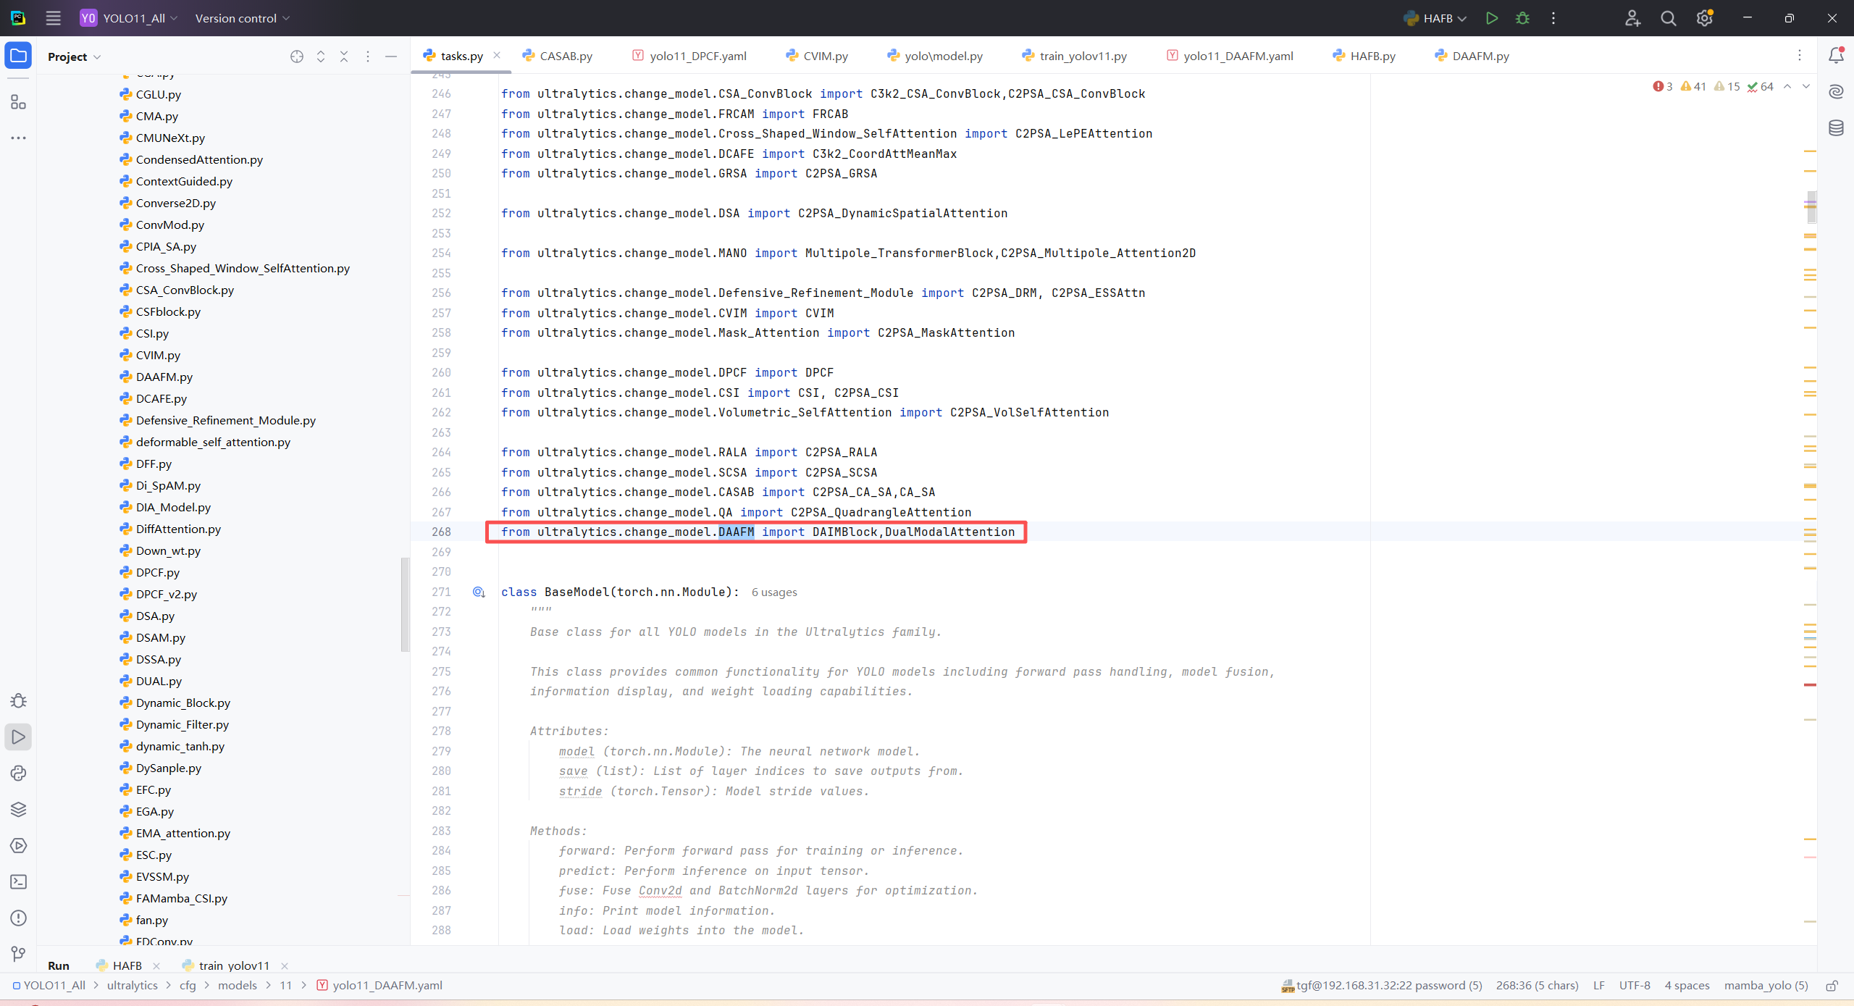Image resolution: width=1854 pixels, height=1006 pixels.
Task: Hide the Project panel with minus button
Action: click(x=391, y=56)
